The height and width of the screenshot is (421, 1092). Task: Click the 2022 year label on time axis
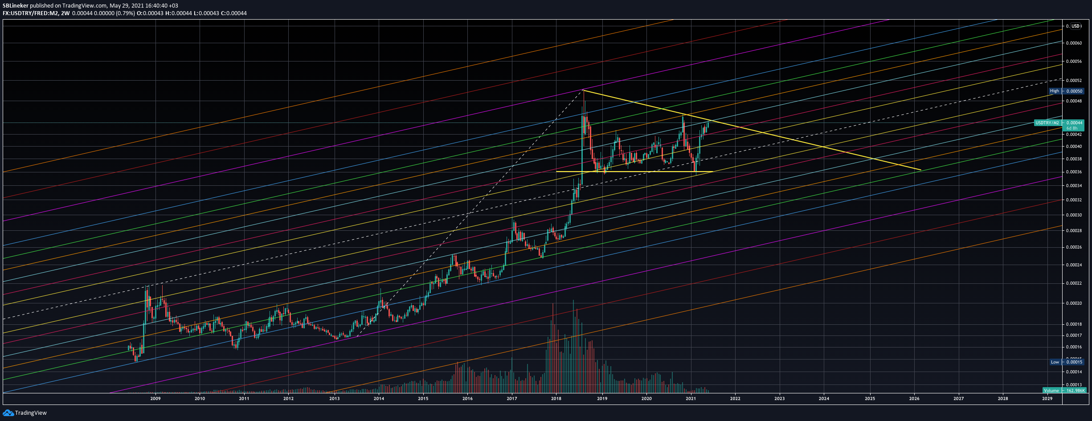[735, 399]
